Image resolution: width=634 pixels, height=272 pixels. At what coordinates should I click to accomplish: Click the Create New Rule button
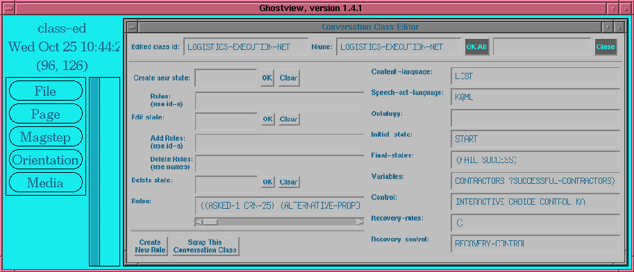pyautogui.click(x=150, y=246)
